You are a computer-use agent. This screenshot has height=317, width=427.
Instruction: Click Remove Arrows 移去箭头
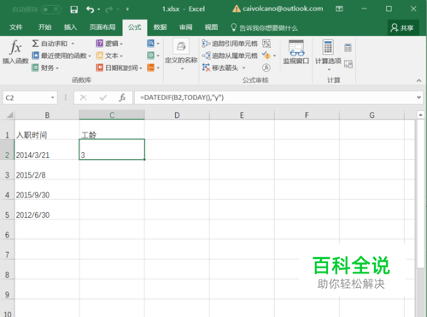click(220, 68)
